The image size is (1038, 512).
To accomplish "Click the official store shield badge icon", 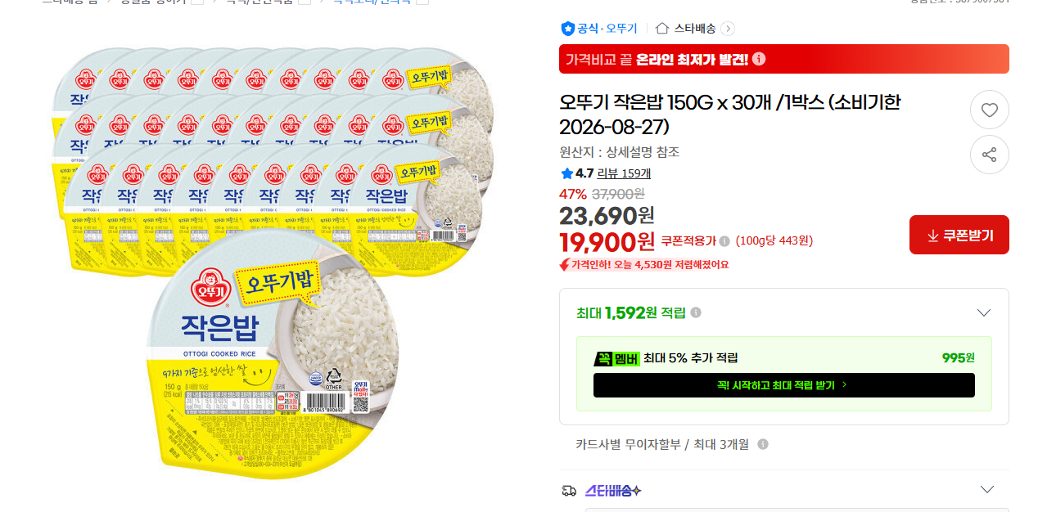I will 567,29.
